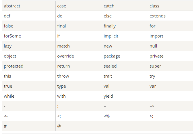The image size is (196, 134).
Task: Click the 'sealed' keyword cell
Action: [x=125, y=66]
